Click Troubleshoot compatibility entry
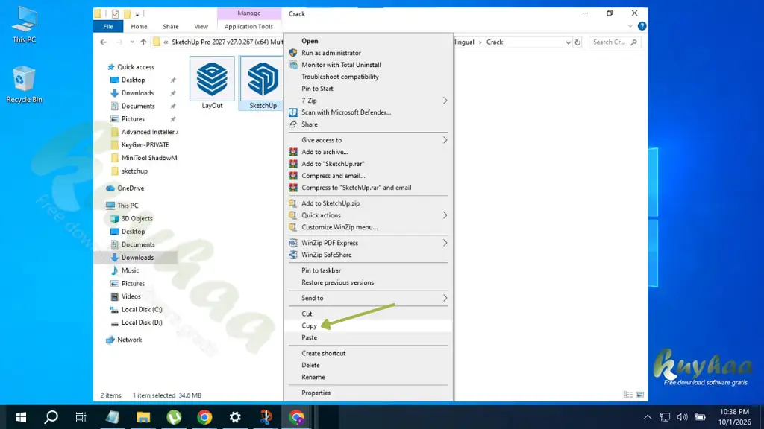Screen dimensions: 764x429 click(x=340, y=77)
